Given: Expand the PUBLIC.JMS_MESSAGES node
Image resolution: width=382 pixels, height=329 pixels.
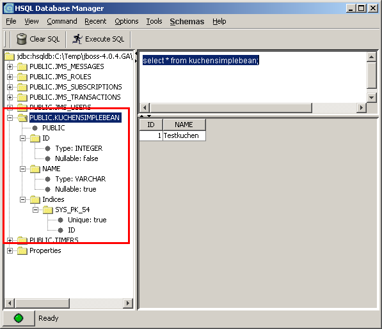Looking at the screenshot, I should (10, 66).
